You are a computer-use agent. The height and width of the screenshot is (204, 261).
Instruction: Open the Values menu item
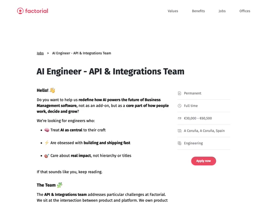(173, 11)
